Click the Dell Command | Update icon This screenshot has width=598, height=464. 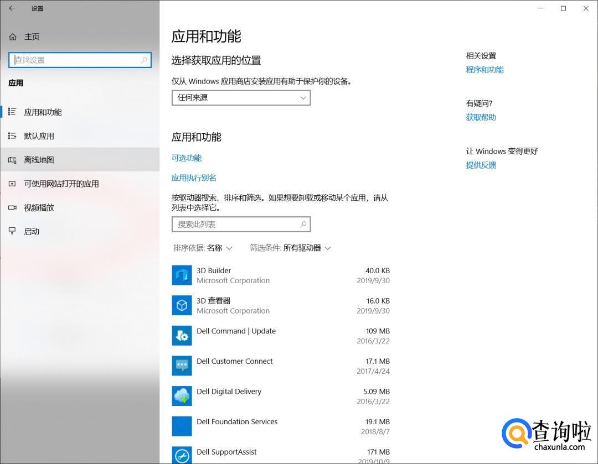click(x=182, y=335)
